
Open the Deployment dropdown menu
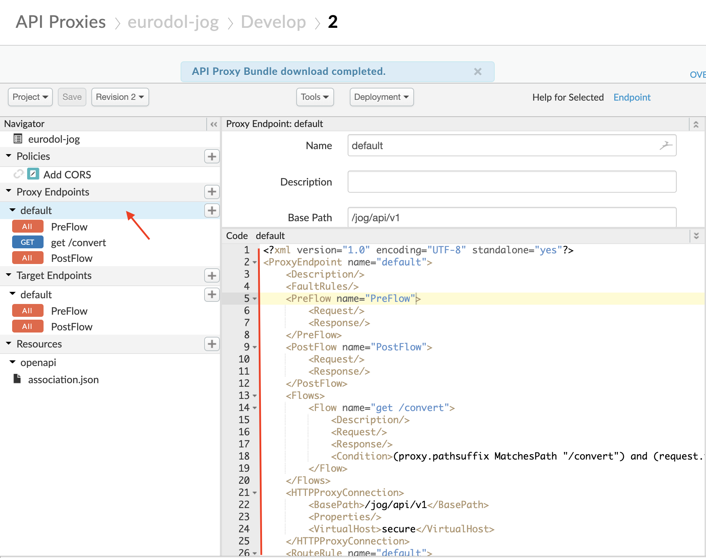(382, 97)
